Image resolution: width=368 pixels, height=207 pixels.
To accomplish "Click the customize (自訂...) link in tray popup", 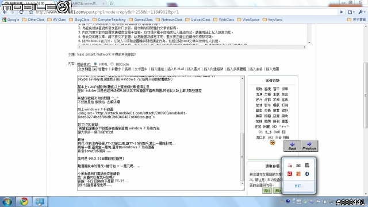I will coord(299,186).
